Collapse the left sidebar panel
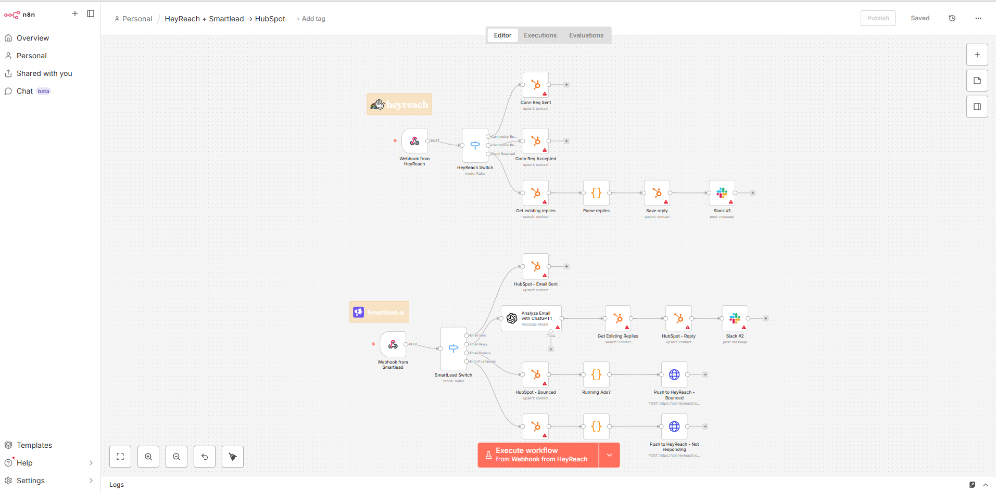The image size is (996, 492). (91, 14)
